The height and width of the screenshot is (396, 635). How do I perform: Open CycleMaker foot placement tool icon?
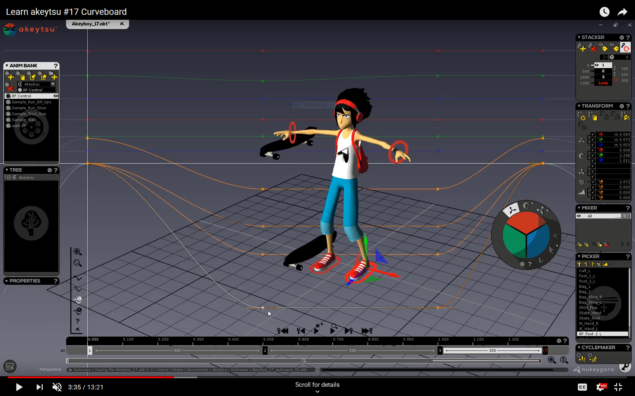[x=581, y=357]
